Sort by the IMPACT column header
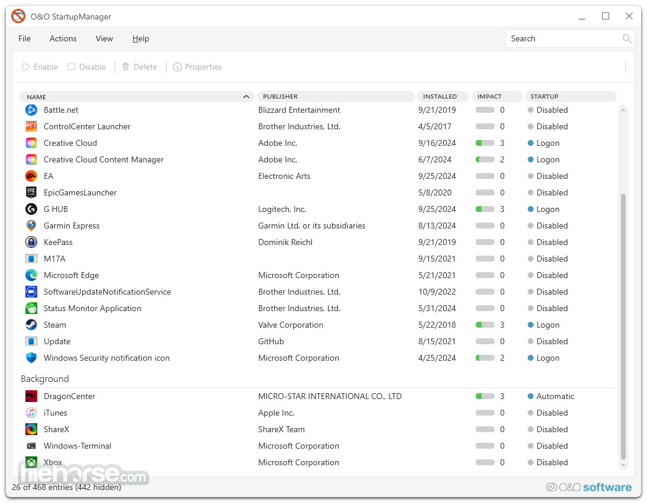This screenshot has height=503, width=647. 496,96
